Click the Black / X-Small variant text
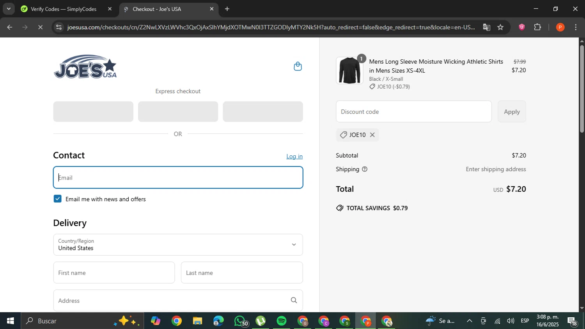The width and height of the screenshot is (585, 329). tap(386, 79)
